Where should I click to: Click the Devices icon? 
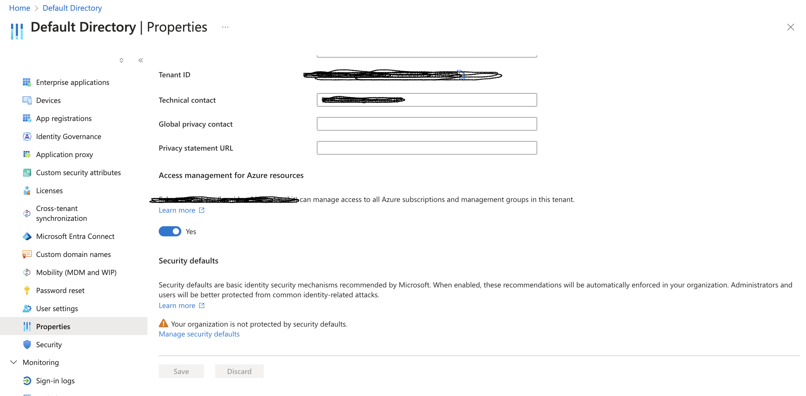(x=27, y=100)
